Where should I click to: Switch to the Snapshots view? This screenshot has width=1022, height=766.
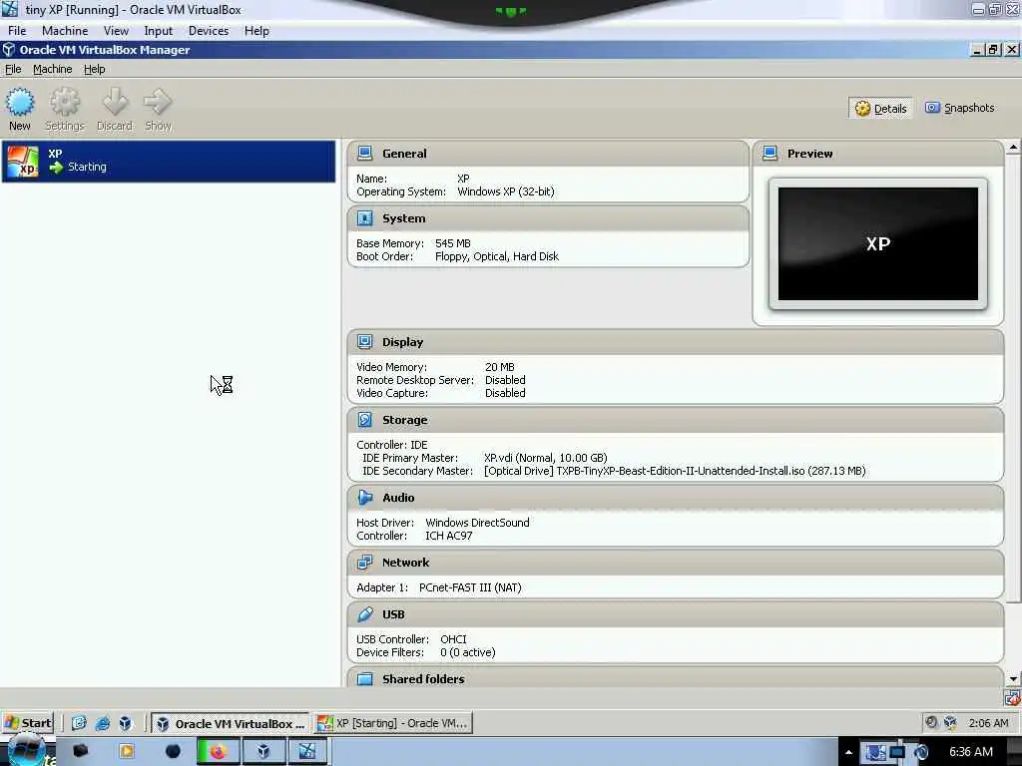coord(959,108)
